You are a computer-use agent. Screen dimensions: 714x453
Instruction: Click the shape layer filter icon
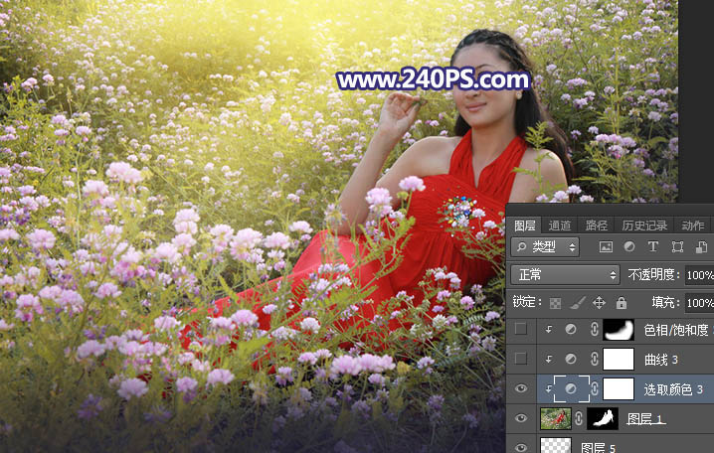[x=677, y=246]
